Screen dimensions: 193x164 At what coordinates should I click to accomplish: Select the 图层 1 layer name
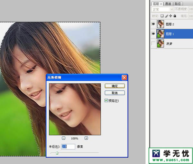170,34
